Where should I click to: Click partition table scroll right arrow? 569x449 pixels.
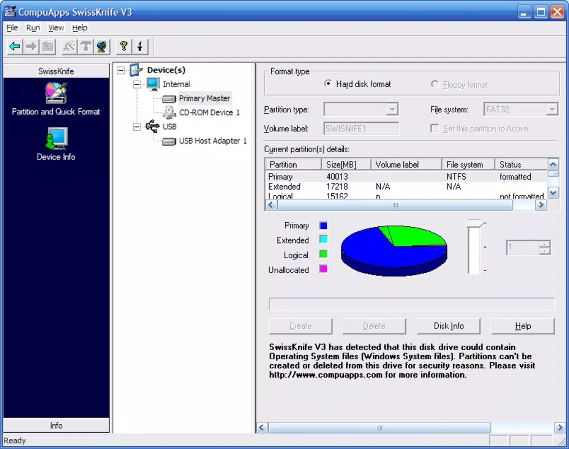[x=541, y=205]
